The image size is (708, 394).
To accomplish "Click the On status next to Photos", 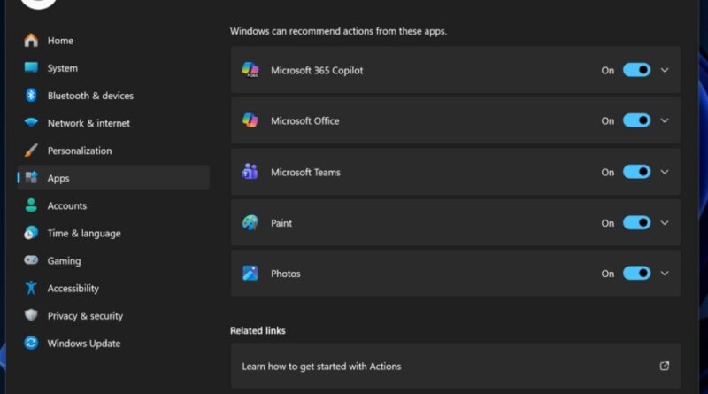I will (x=607, y=274).
